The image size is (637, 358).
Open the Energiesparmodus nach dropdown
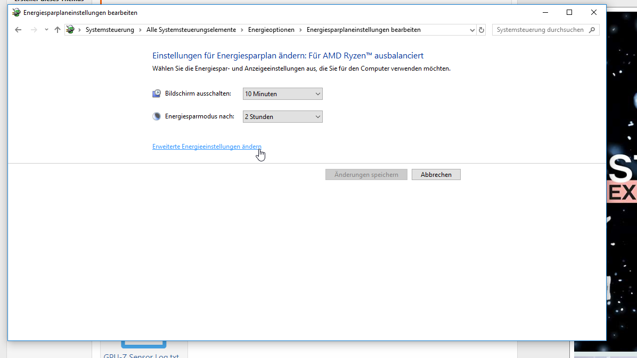(x=282, y=117)
